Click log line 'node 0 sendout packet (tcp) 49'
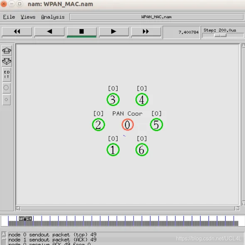This screenshot has width=245, height=245. coord(52,235)
